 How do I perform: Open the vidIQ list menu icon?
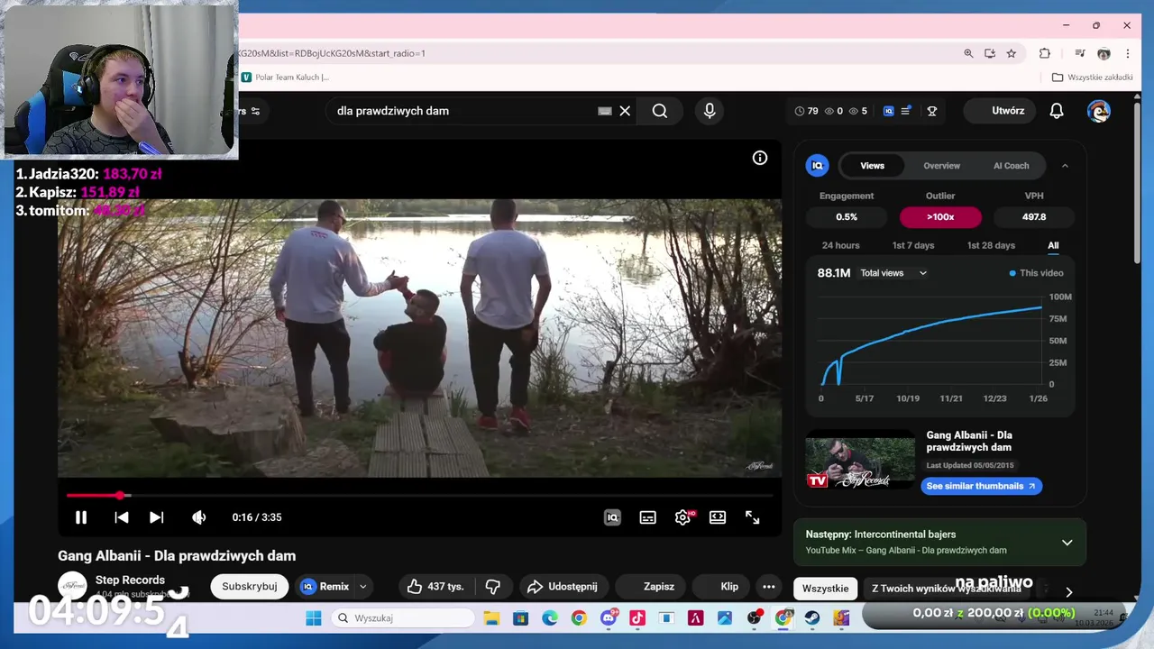point(906,111)
